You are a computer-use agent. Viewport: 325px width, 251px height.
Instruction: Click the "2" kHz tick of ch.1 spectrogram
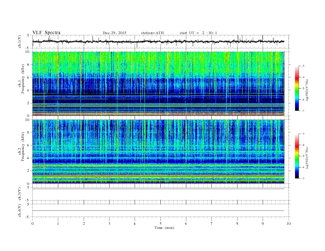click(x=29, y=103)
